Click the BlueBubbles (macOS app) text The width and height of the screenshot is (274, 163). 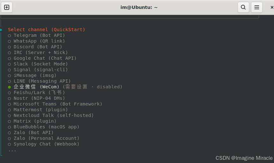pos(47,127)
